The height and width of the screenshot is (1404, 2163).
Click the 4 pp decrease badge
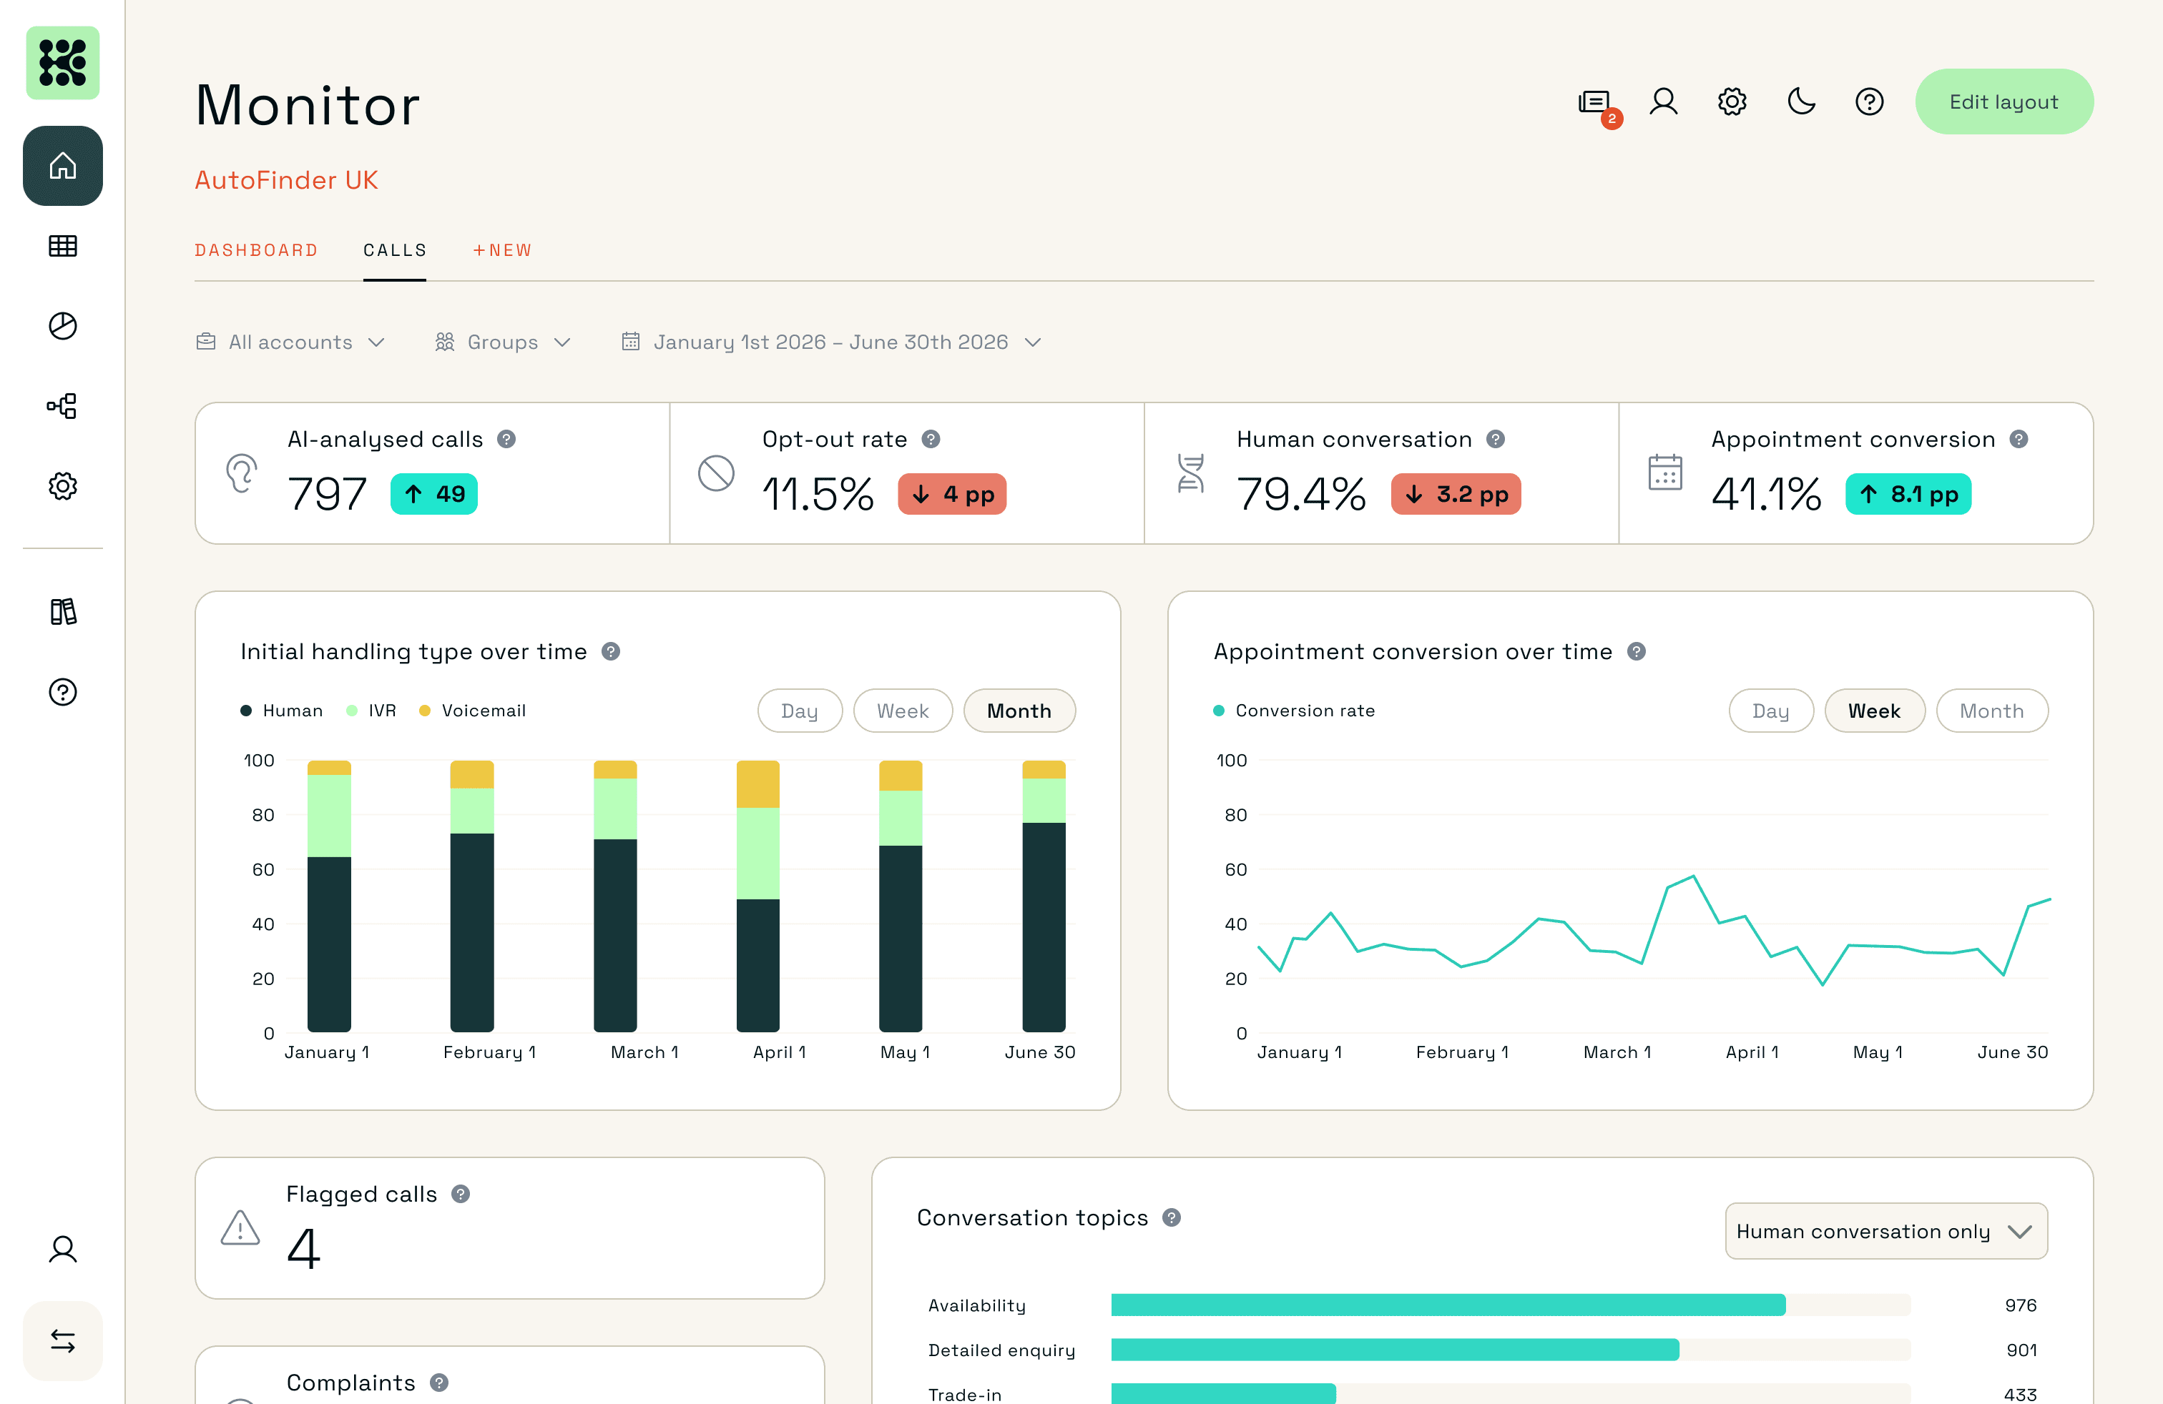(951, 494)
